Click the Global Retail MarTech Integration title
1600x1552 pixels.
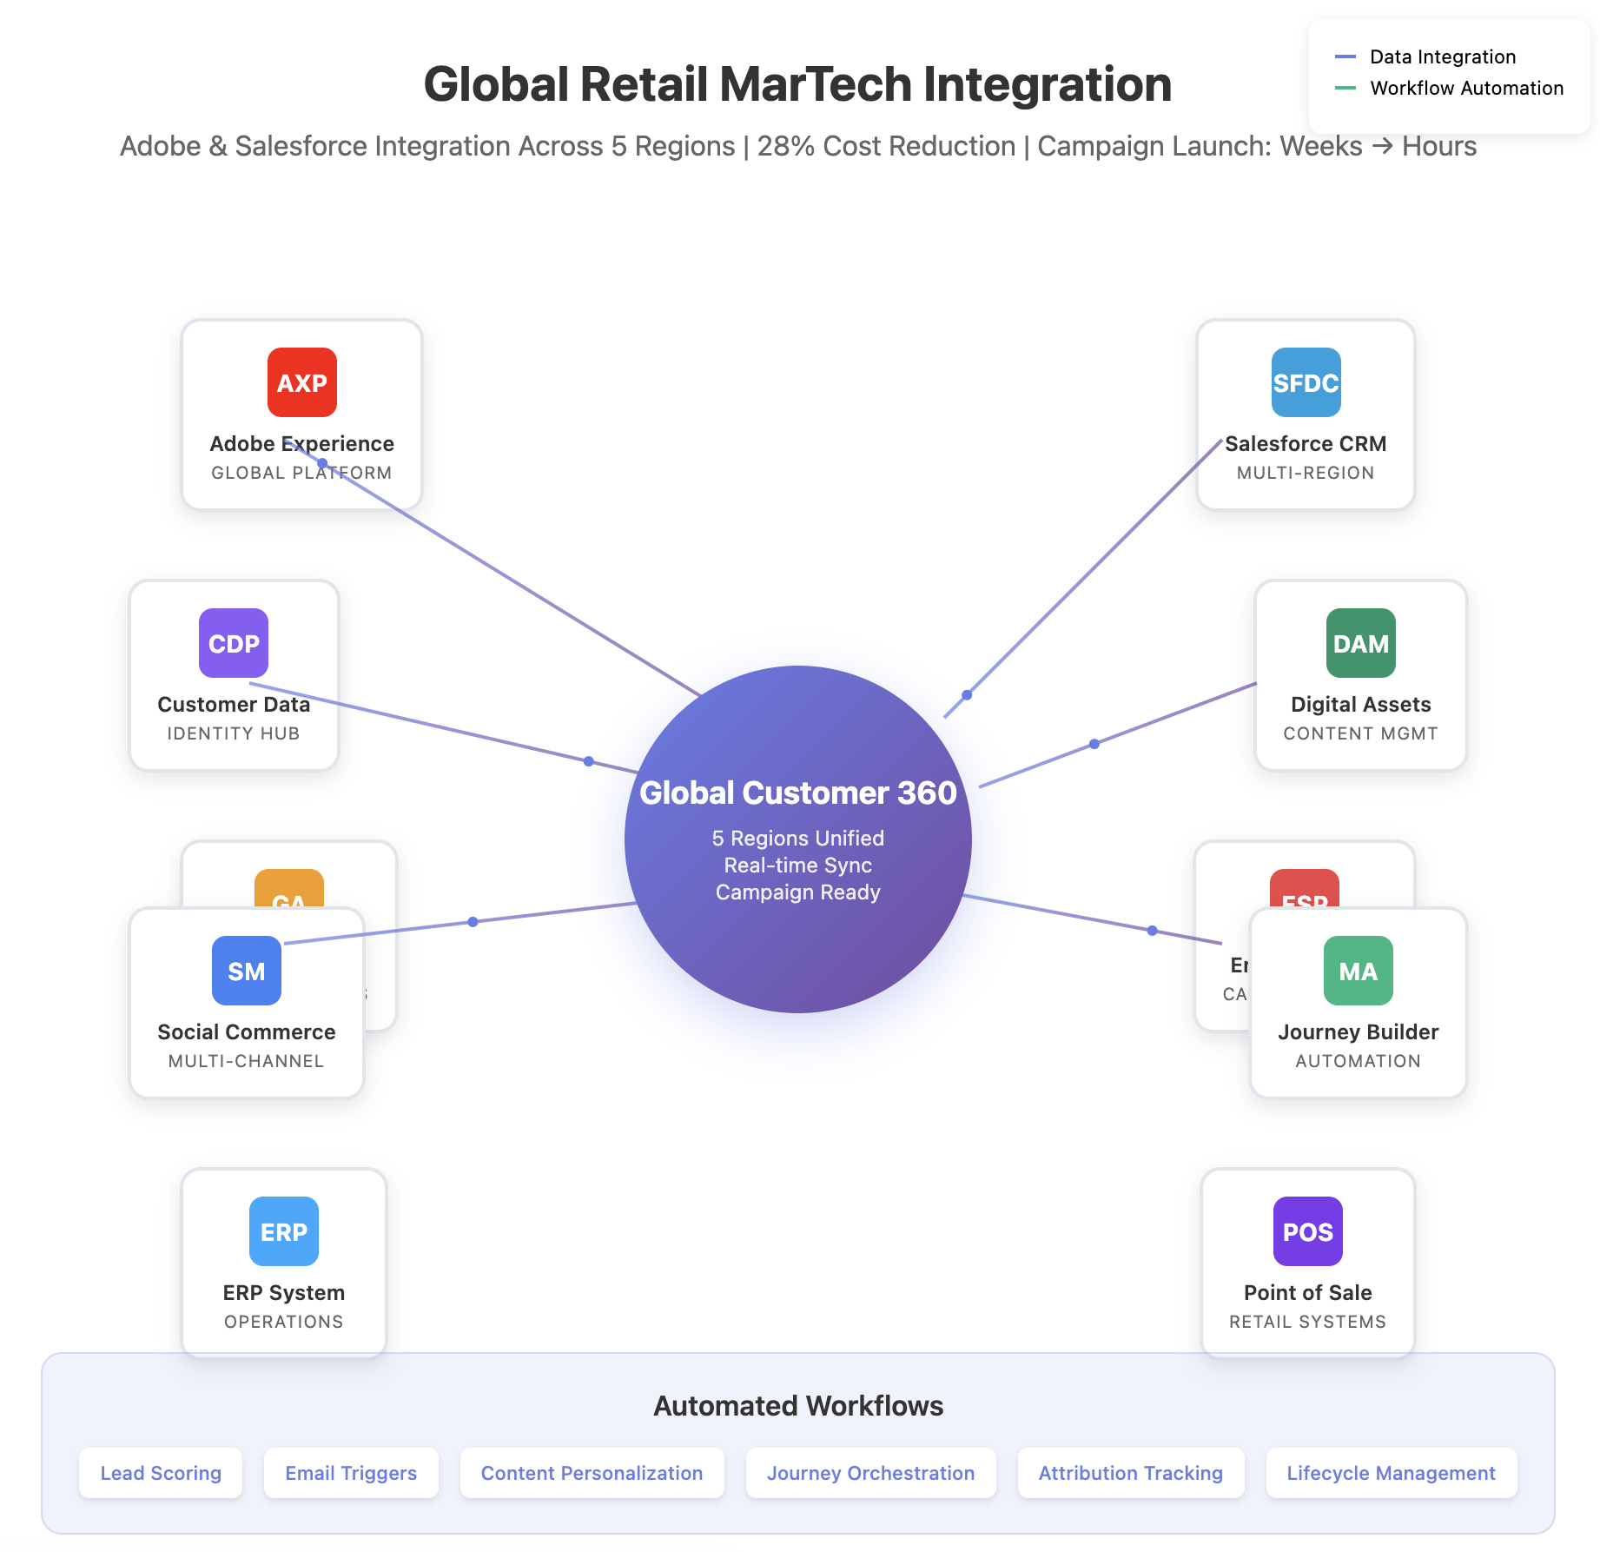coord(798,84)
